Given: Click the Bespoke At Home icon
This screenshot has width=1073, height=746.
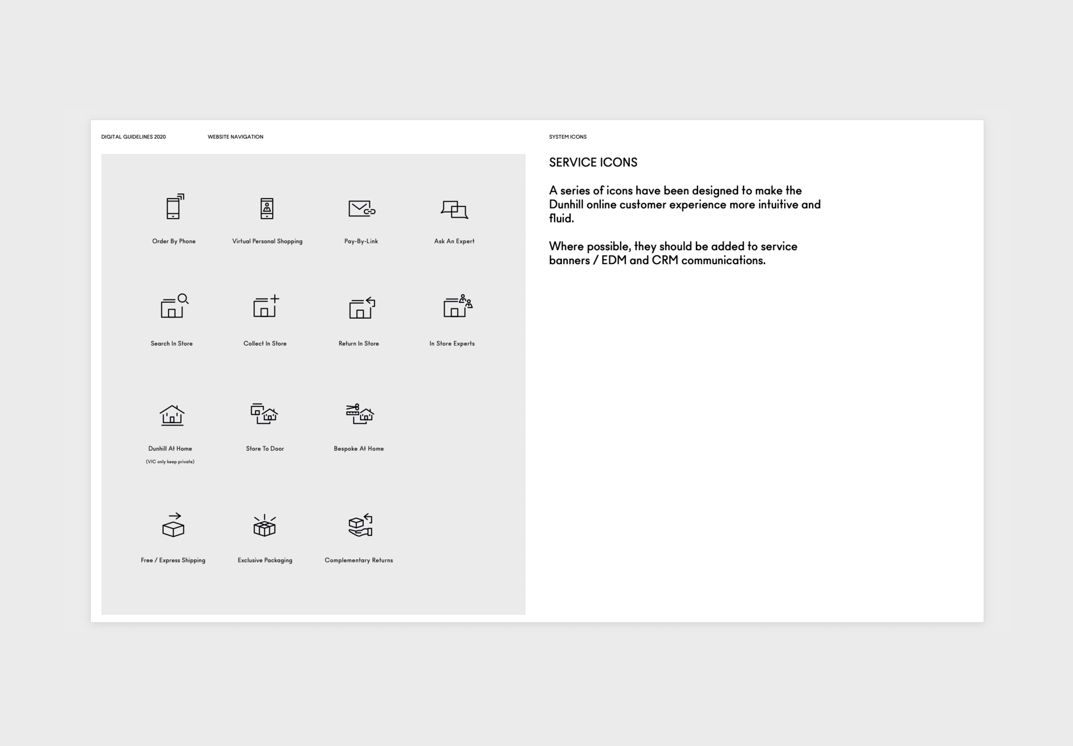Looking at the screenshot, I should [x=359, y=414].
